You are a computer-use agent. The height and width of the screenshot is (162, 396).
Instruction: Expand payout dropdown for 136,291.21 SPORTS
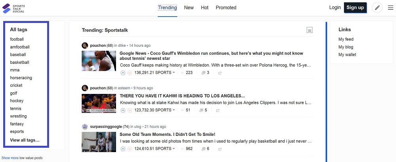(174, 73)
